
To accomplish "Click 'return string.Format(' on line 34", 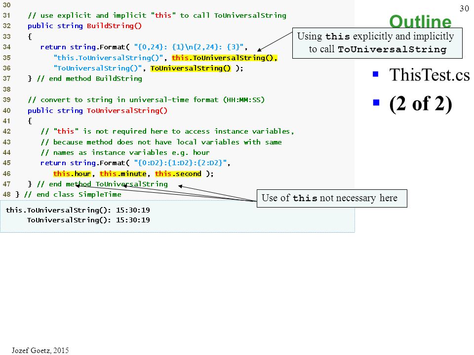I will tap(85, 47).
